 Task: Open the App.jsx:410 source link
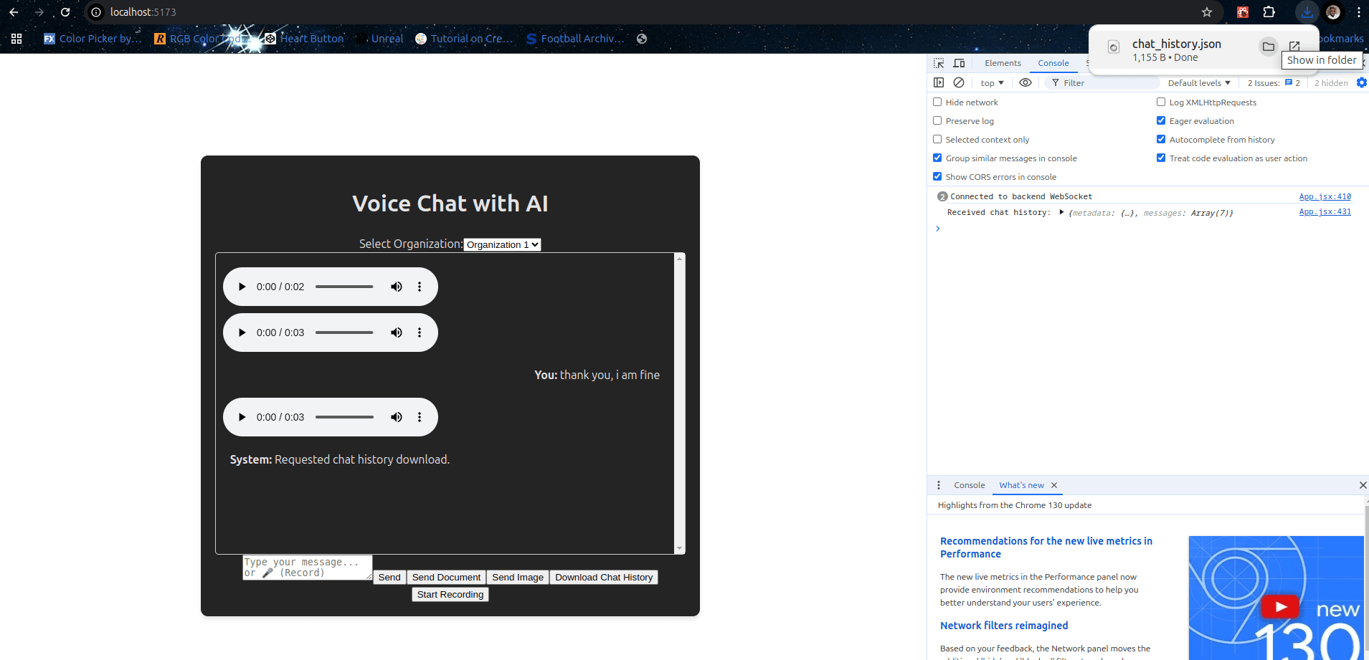click(x=1324, y=196)
